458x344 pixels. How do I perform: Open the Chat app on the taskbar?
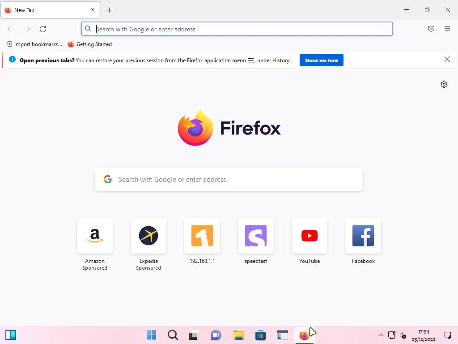pos(216,335)
